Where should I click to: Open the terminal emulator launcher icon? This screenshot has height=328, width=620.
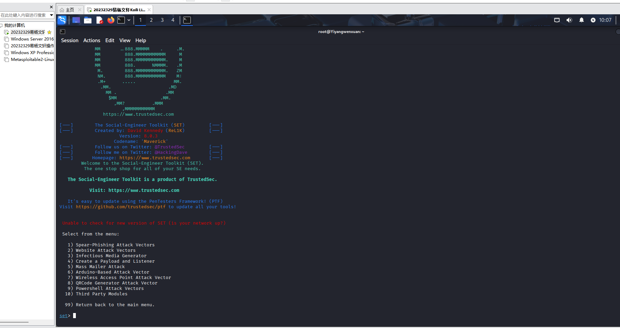[121, 20]
